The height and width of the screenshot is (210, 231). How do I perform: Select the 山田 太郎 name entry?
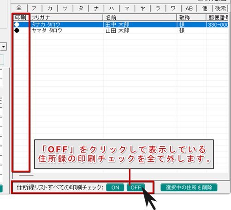(x=118, y=31)
